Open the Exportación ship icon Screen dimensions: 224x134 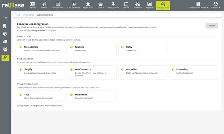pos(88,4)
